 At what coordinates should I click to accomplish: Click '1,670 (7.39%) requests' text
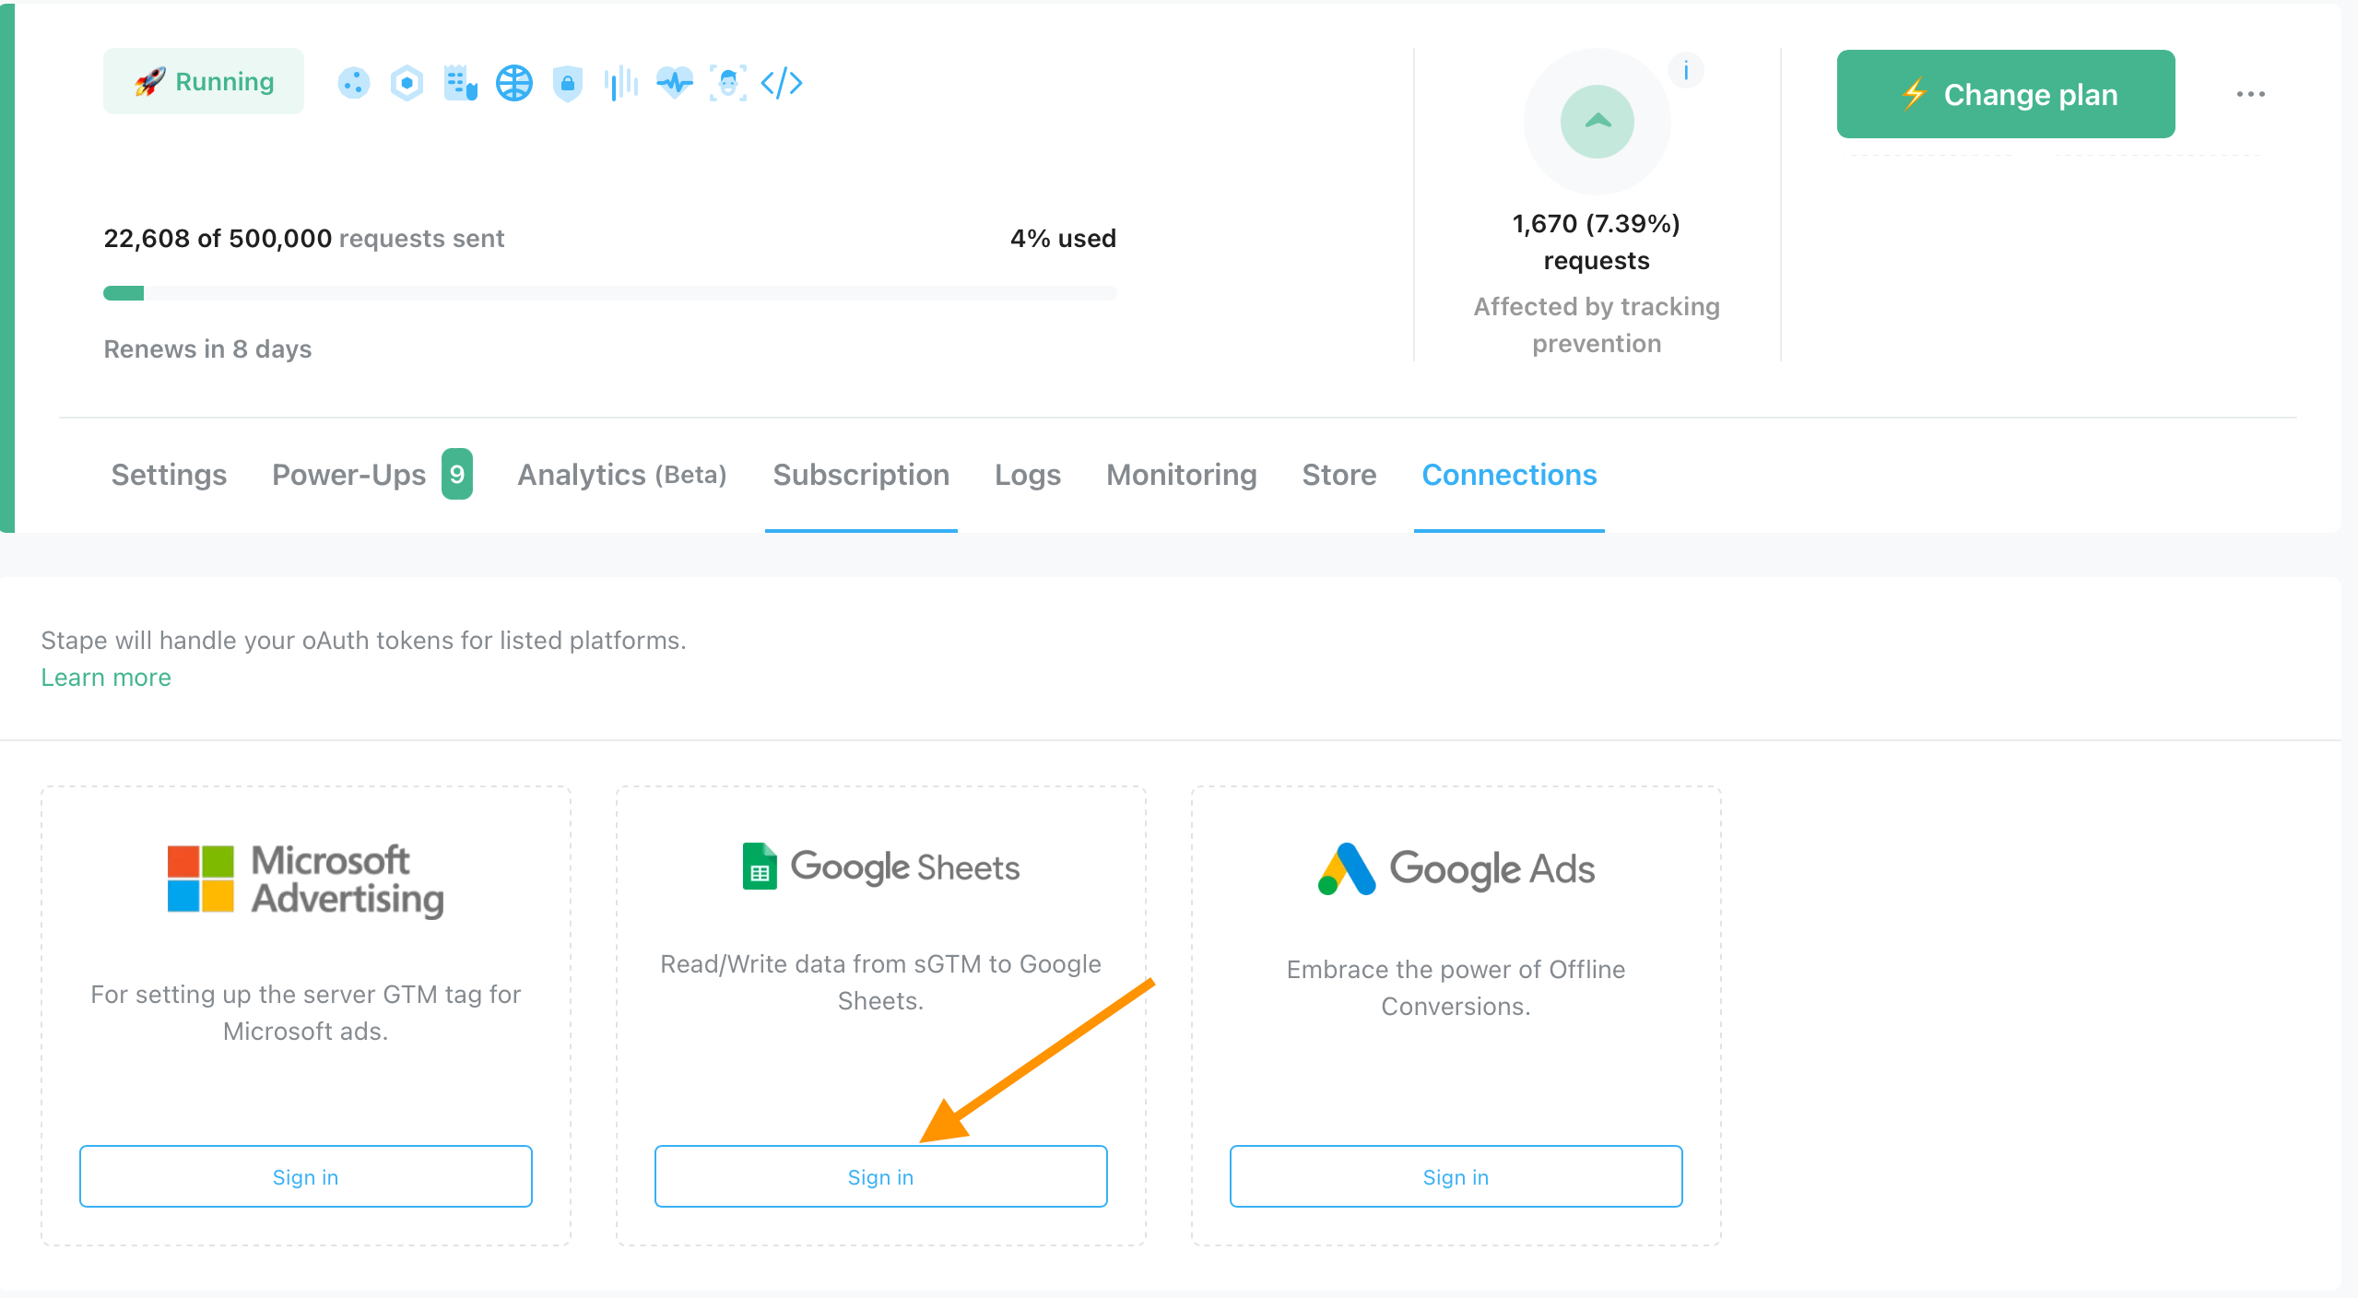coord(1597,242)
